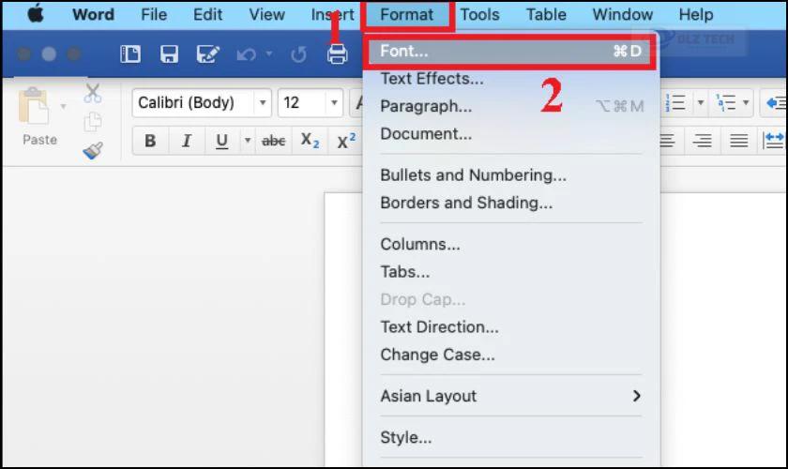788x469 pixels.
Task: Click the Align Right icon
Action: (702, 141)
